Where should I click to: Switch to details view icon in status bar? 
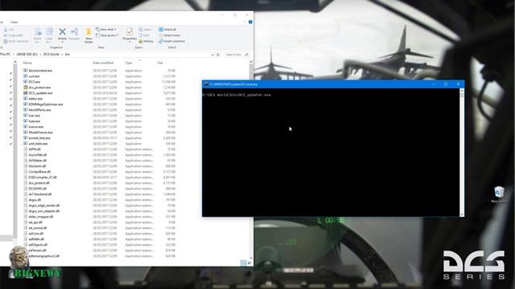pyautogui.click(x=243, y=263)
